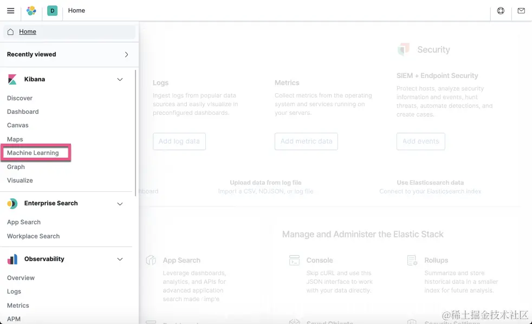The width and height of the screenshot is (532, 324).
Task: Collapse the Enterprise Search nav group
Action: click(x=120, y=204)
